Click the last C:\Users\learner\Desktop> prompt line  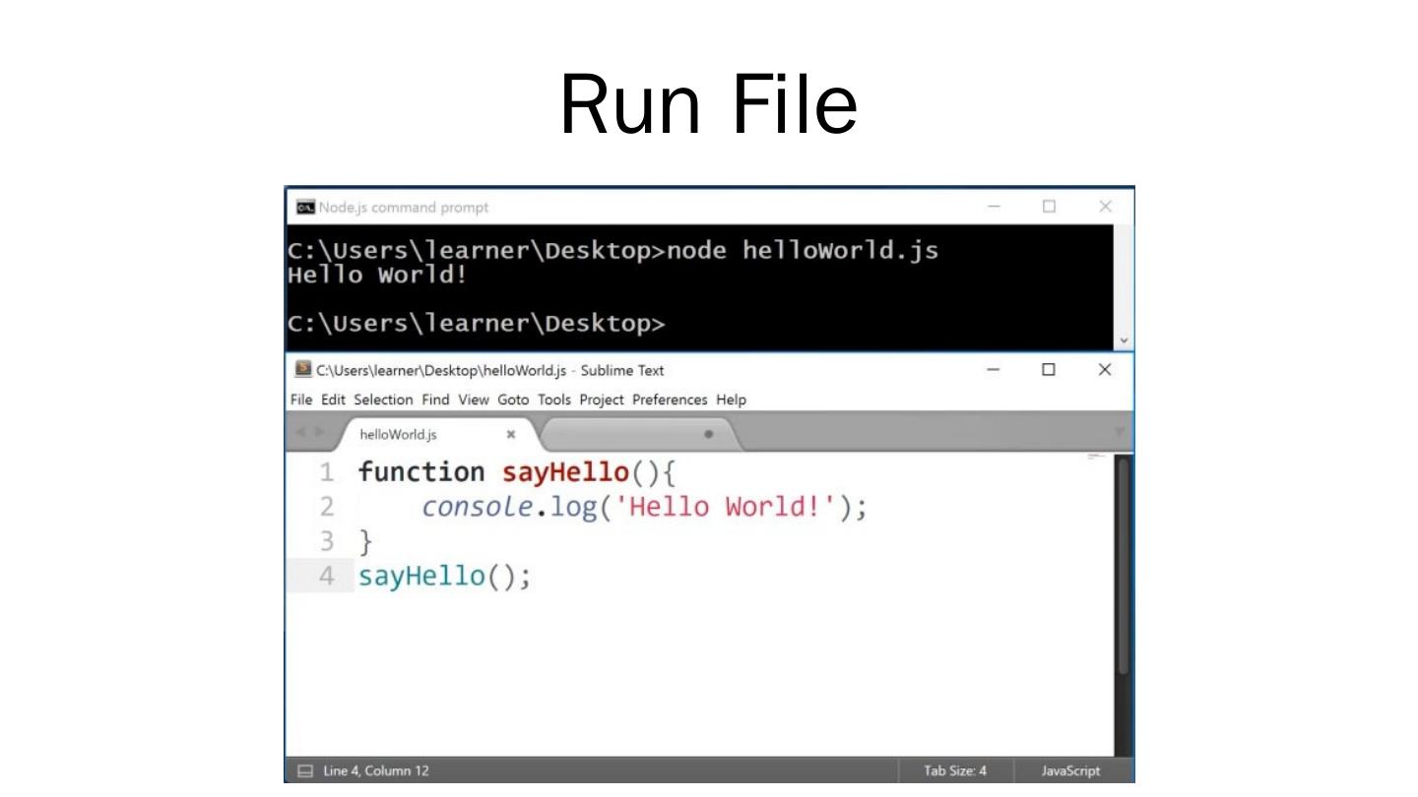point(477,324)
